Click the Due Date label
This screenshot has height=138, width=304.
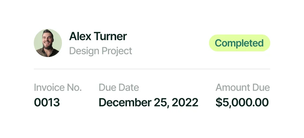(x=119, y=87)
